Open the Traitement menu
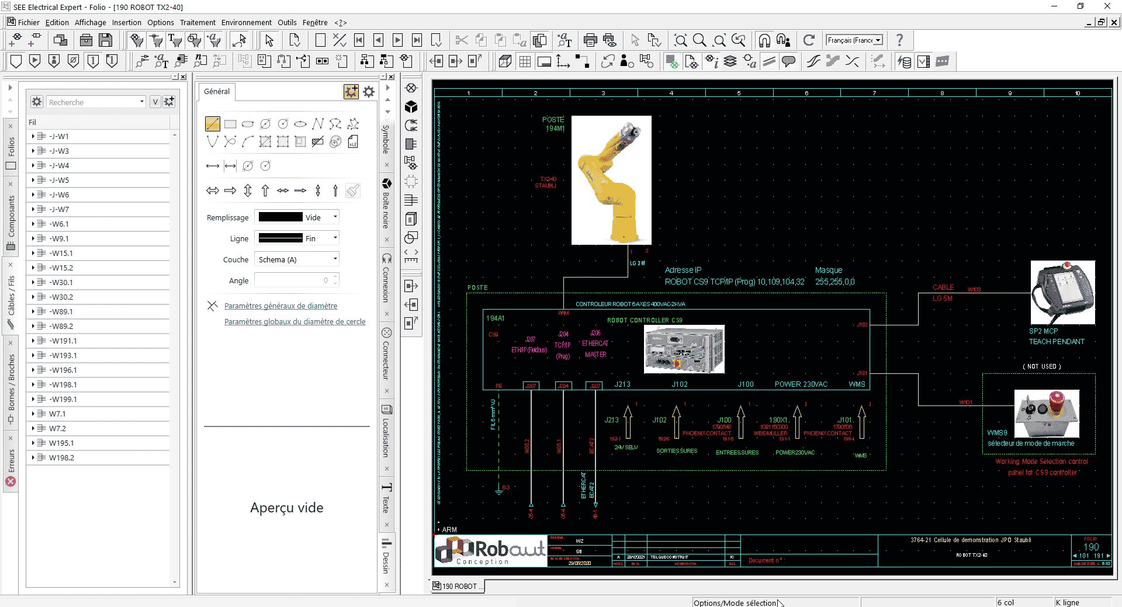Screen dimensions: 1122x607 tap(198, 22)
